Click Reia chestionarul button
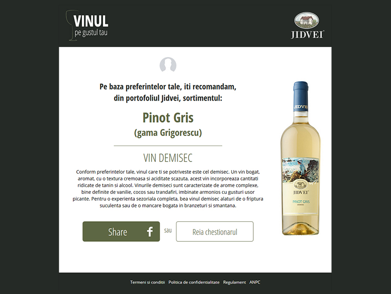The width and height of the screenshot is (391, 294). tap(215, 231)
